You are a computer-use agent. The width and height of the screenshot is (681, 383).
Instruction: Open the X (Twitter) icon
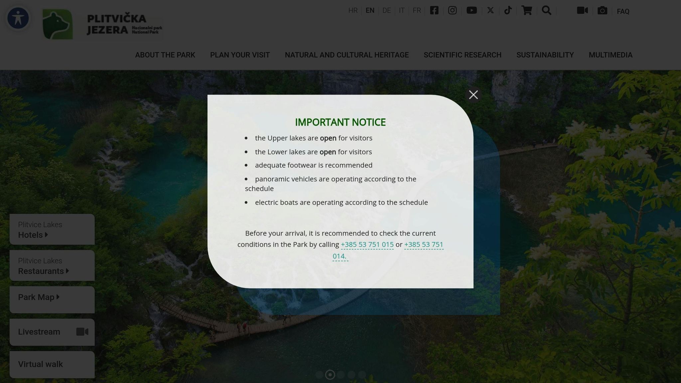point(490,10)
